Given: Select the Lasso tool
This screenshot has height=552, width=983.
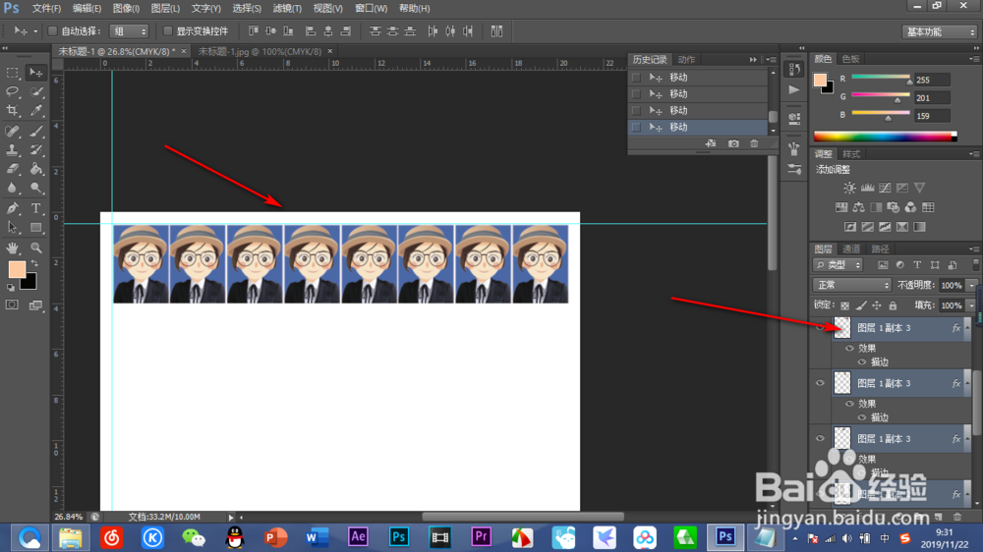Looking at the screenshot, I should coord(12,92).
